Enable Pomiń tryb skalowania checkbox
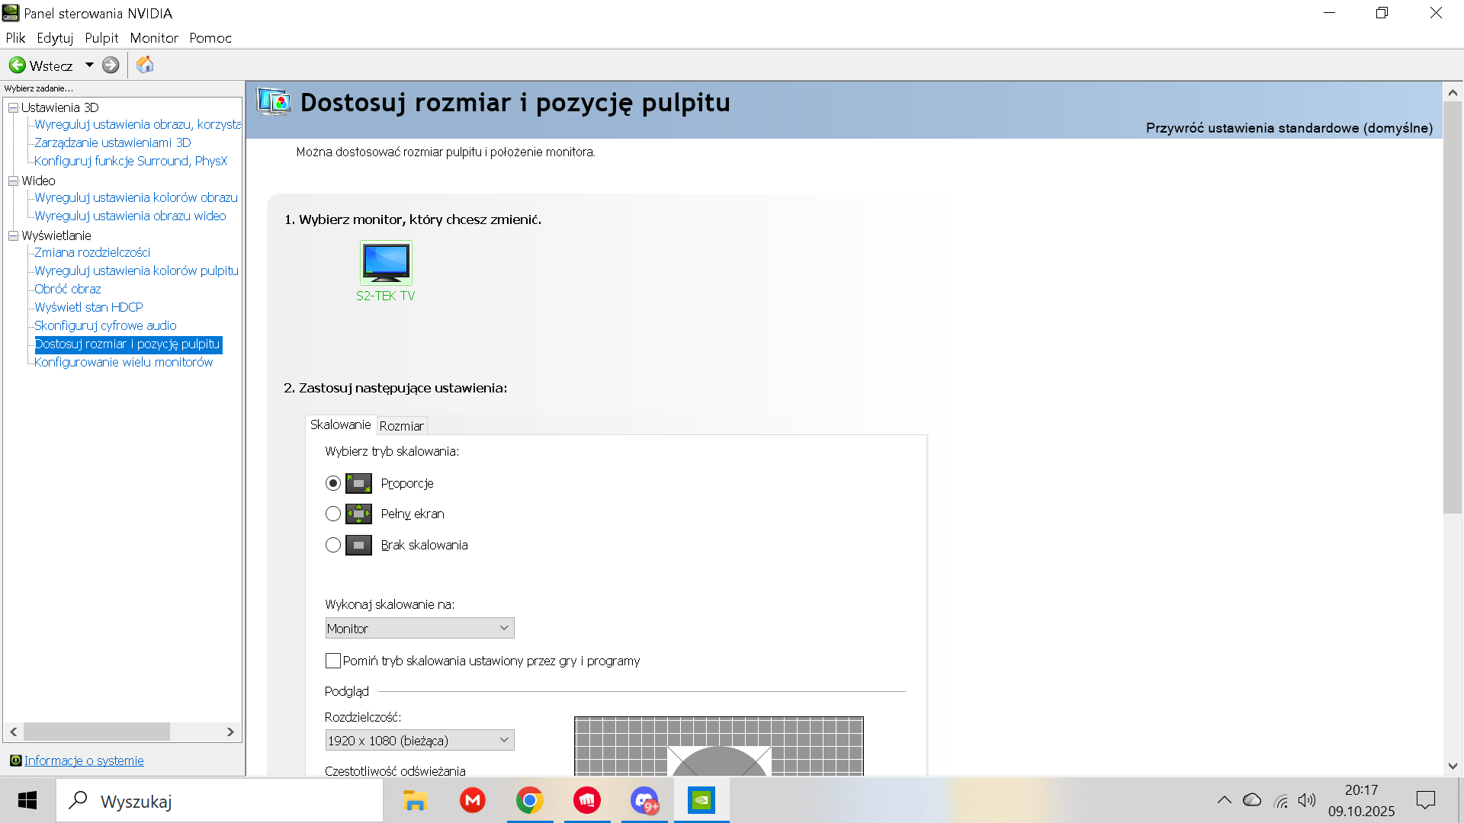The height and width of the screenshot is (823, 1464). coord(333,661)
